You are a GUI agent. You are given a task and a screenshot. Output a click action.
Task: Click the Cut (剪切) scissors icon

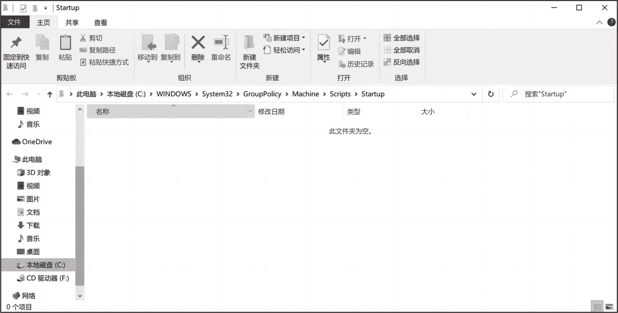[x=83, y=38]
